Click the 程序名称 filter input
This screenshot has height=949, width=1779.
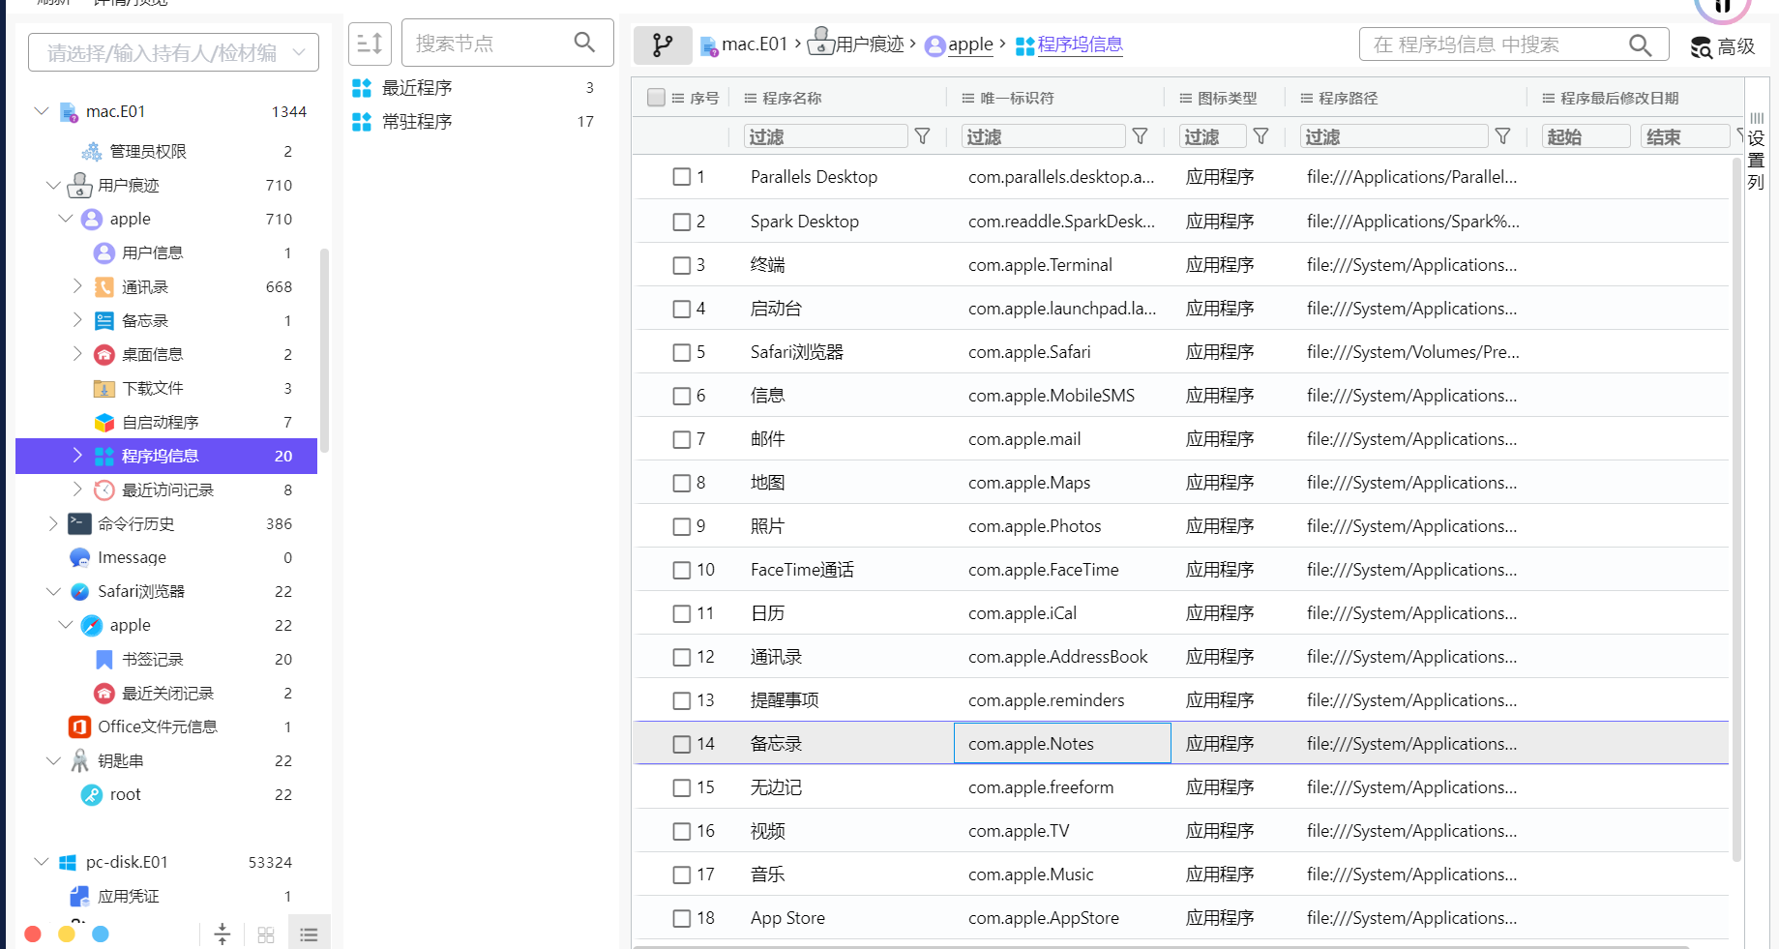[x=825, y=136]
